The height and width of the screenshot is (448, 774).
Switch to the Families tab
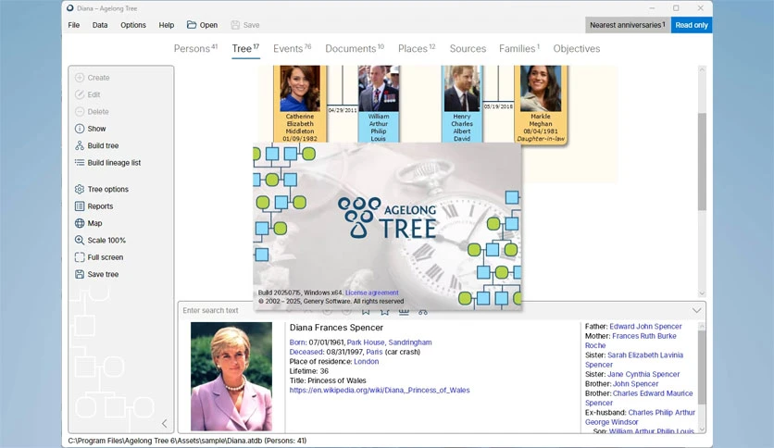[x=519, y=48]
